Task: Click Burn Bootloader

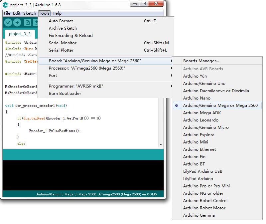Action: point(65,94)
